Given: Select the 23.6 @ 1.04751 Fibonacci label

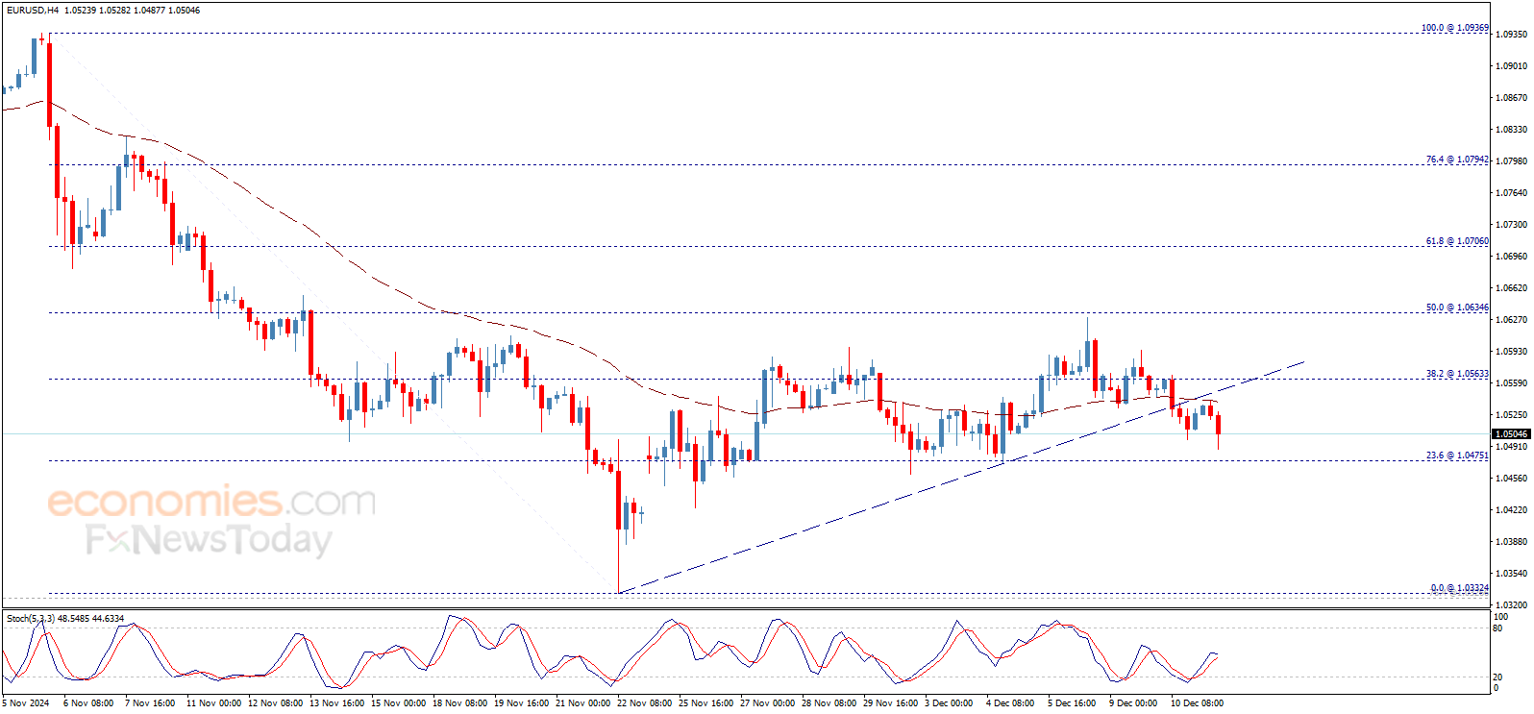Looking at the screenshot, I should click(1457, 455).
